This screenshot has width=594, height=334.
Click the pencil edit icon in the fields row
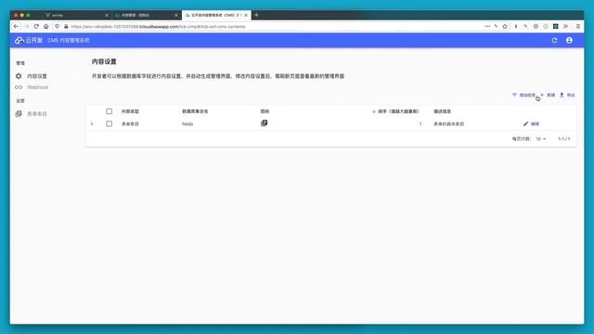tap(526, 123)
